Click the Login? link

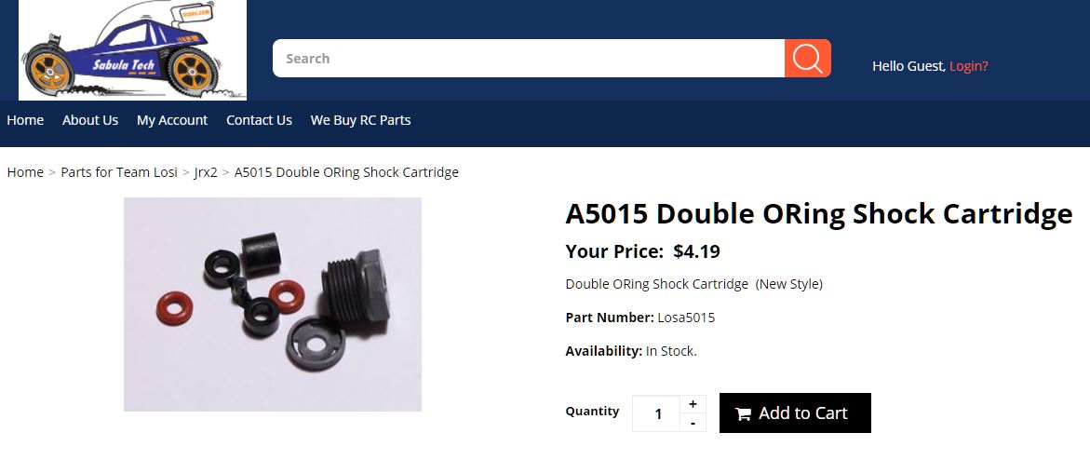click(968, 66)
